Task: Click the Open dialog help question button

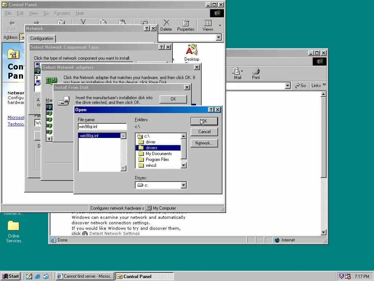Action: 211,110
